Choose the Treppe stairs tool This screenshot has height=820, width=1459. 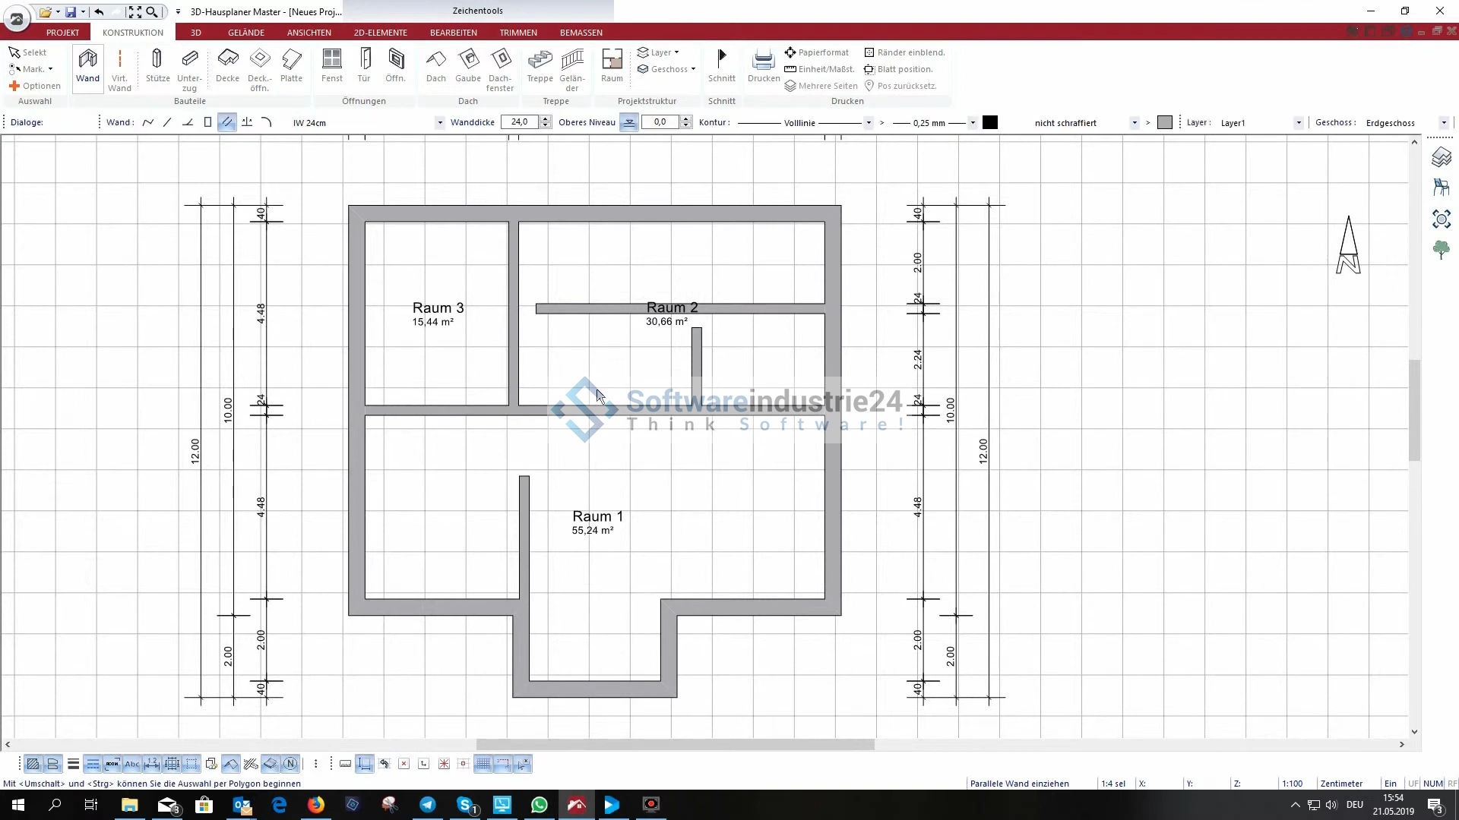[540, 66]
